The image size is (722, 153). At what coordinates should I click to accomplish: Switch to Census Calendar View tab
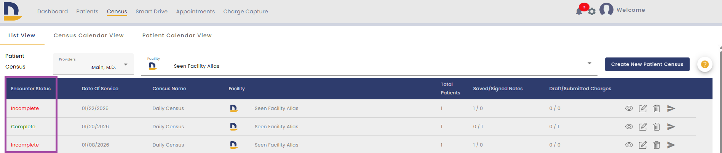click(89, 35)
